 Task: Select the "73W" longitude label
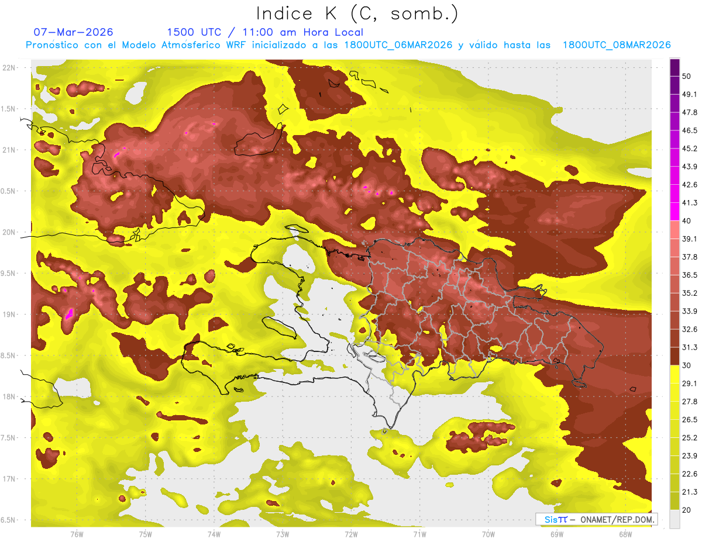(x=283, y=534)
